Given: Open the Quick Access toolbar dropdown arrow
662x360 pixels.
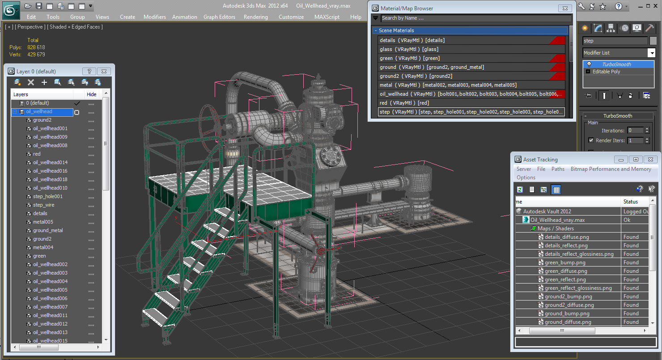Looking at the screenshot, I should point(91,6).
